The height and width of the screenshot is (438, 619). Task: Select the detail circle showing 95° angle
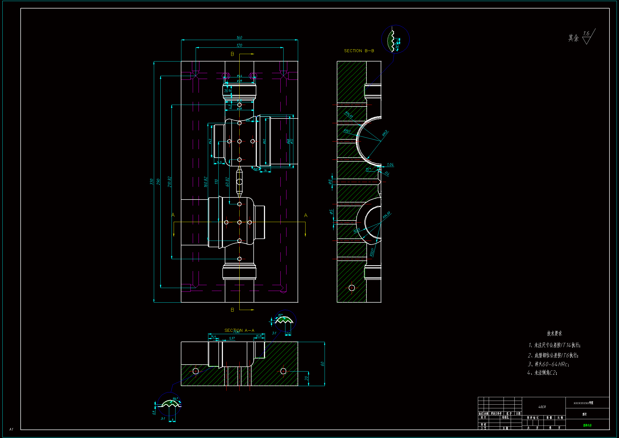point(285,321)
